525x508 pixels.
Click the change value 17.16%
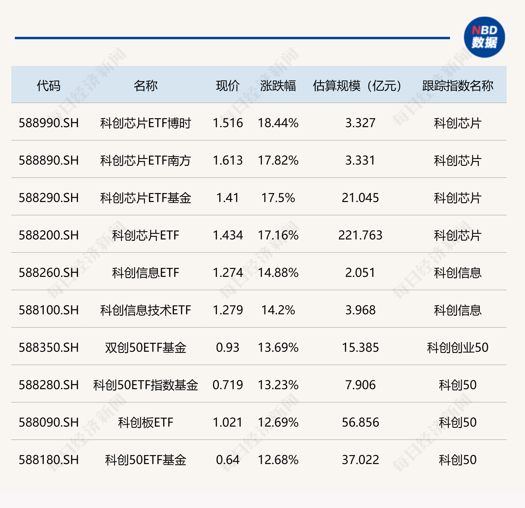coord(278,235)
